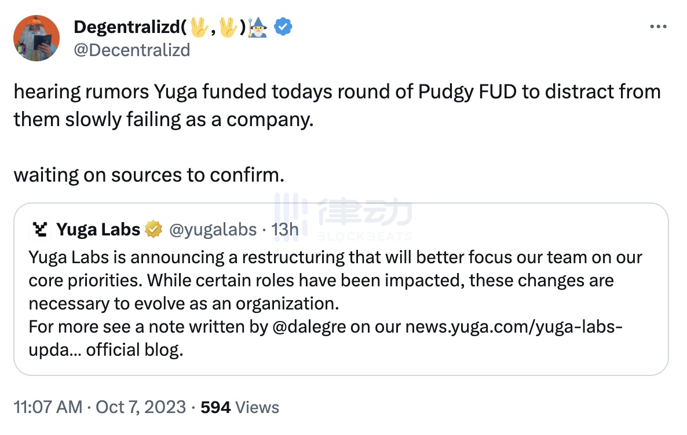Open Degentralizd's profile avatar picture

(36, 38)
